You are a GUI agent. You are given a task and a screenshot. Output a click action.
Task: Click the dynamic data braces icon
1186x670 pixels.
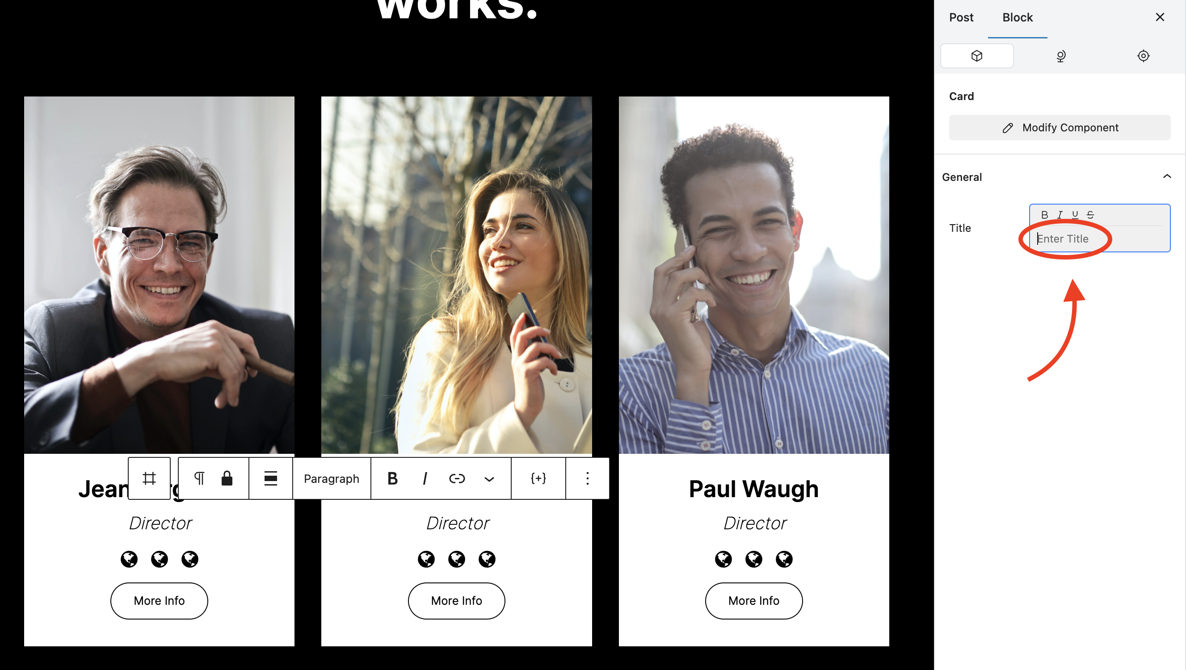click(538, 478)
